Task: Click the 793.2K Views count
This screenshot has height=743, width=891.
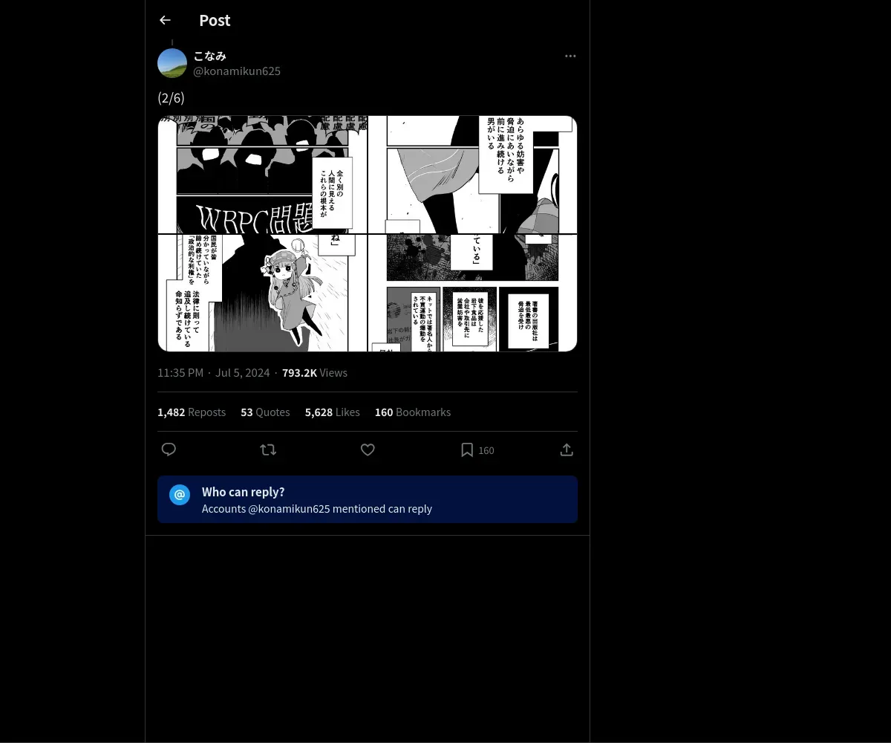Action: coord(315,372)
